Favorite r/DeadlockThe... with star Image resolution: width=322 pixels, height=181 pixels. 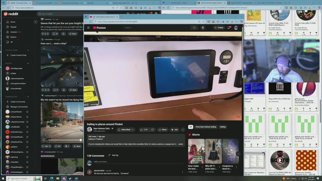point(27,142)
